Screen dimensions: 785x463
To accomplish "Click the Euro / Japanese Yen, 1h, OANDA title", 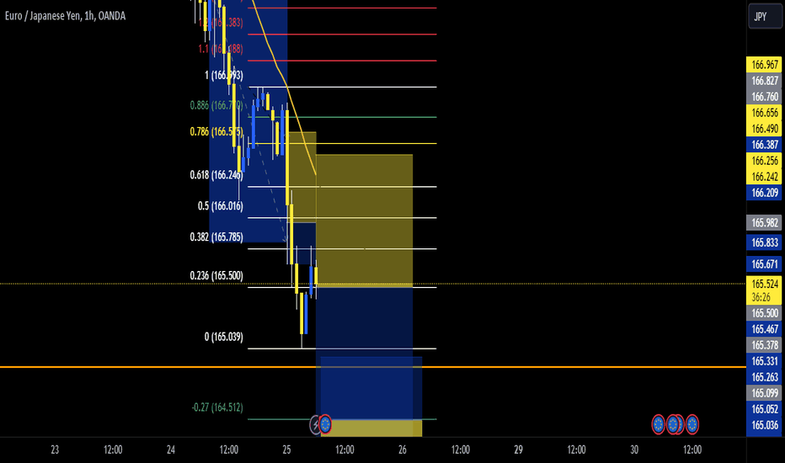I will point(65,16).
